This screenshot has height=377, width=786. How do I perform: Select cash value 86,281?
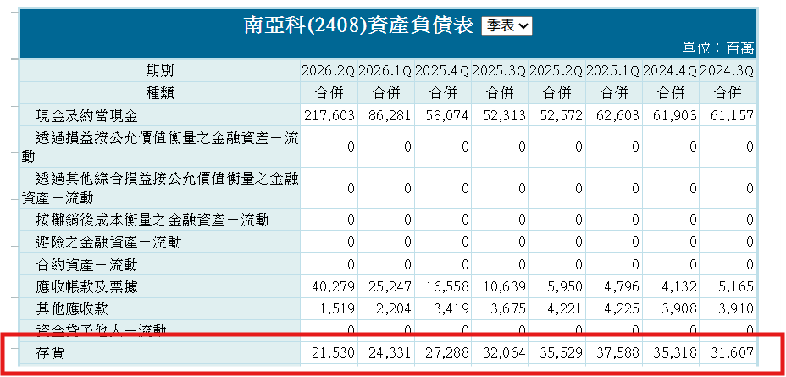click(390, 116)
